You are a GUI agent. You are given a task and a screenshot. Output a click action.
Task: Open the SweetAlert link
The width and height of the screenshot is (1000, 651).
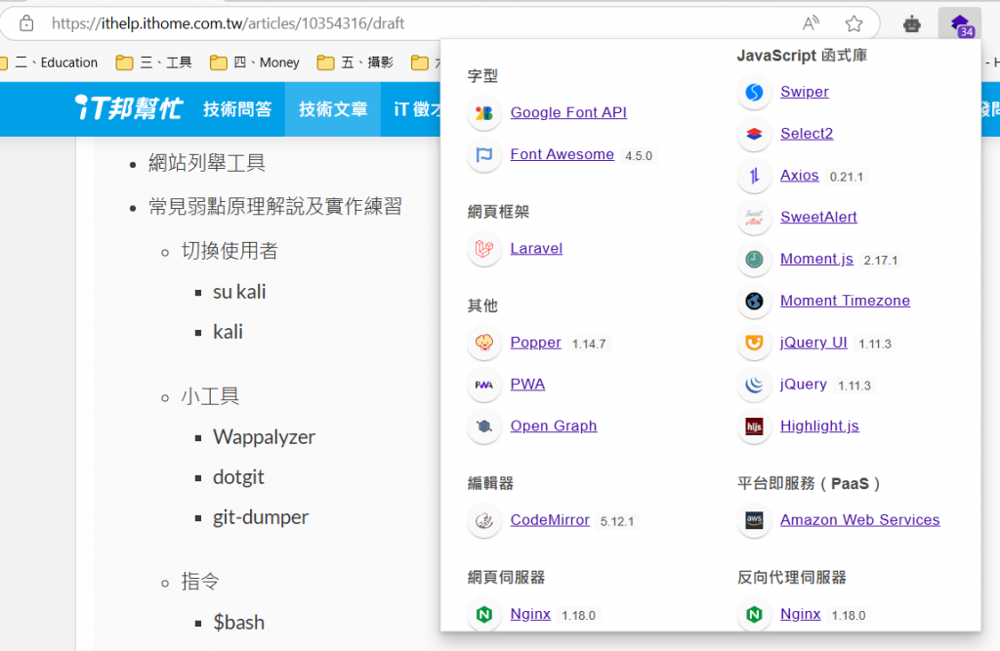pos(818,217)
